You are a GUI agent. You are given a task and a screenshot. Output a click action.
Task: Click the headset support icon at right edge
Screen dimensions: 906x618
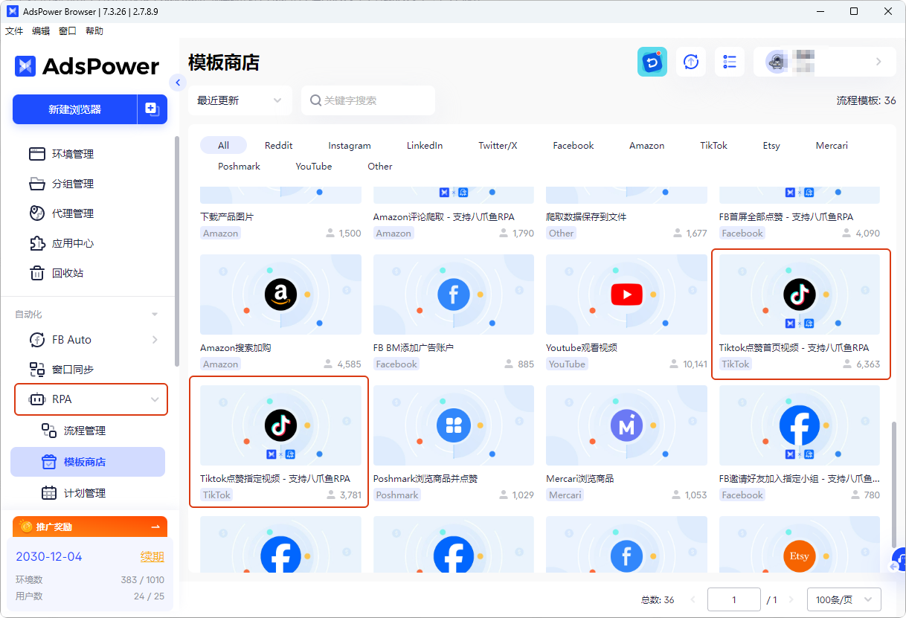pos(899,560)
